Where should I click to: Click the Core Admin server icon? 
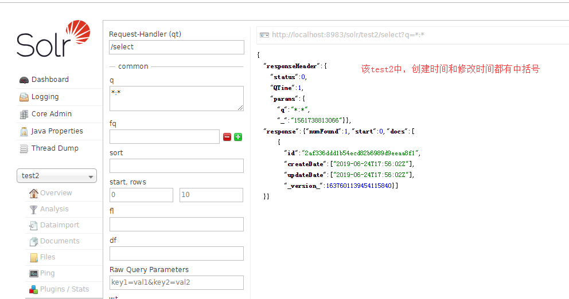[24, 115]
